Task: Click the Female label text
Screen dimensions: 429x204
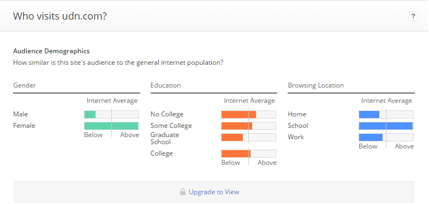Action: (24, 126)
